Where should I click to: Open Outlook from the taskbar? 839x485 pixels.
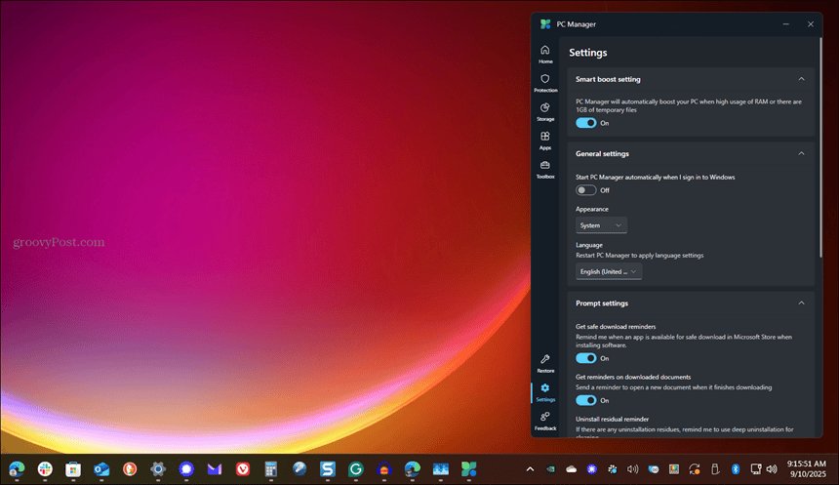pyautogui.click(x=101, y=469)
